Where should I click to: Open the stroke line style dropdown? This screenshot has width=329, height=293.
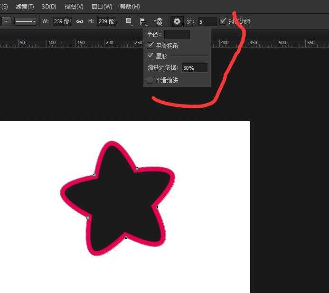(26, 21)
